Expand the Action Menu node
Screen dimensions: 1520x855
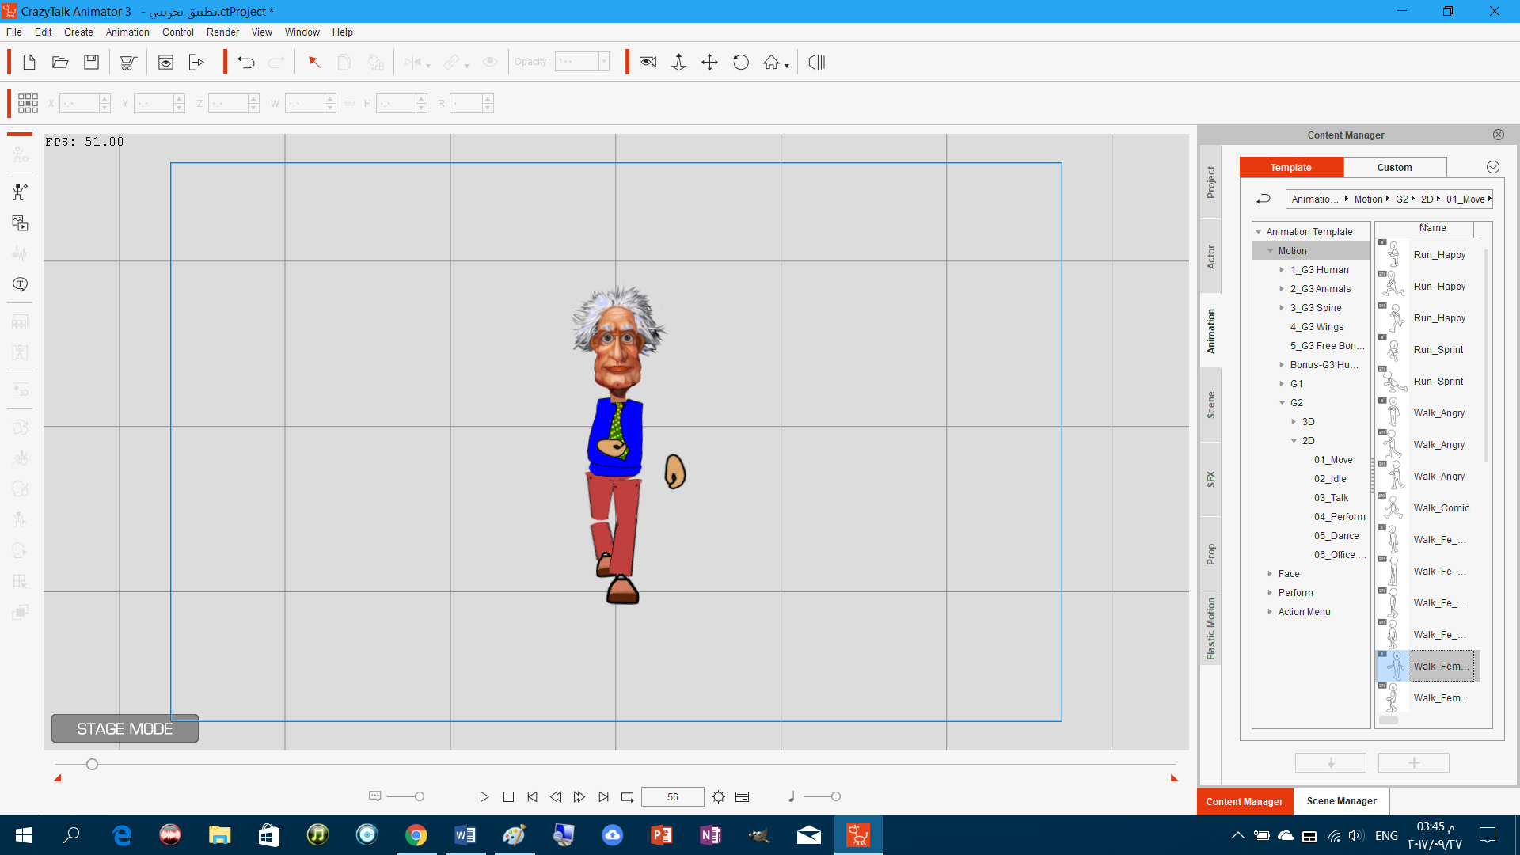(x=1271, y=612)
